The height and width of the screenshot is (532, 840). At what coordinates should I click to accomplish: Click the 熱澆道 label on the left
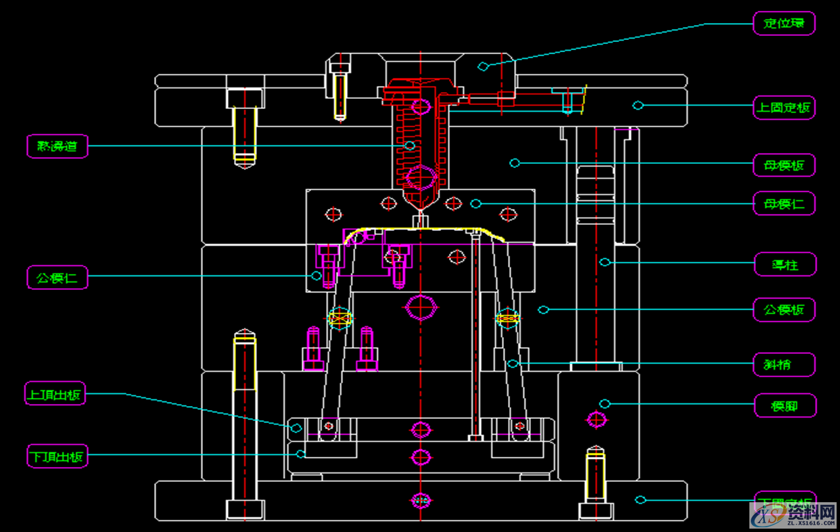coord(57,146)
